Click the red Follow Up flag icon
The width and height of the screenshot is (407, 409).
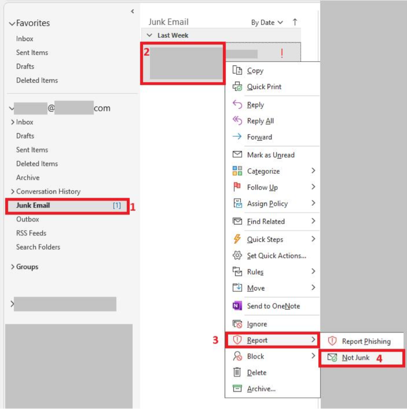pyautogui.click(x=237, y=187)
